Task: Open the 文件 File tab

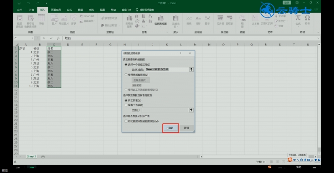Action: [x=19, y=10]
